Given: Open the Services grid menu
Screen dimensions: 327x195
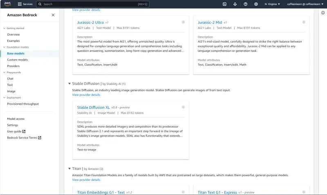Looking at the screenshot, I should pos(25,4).
